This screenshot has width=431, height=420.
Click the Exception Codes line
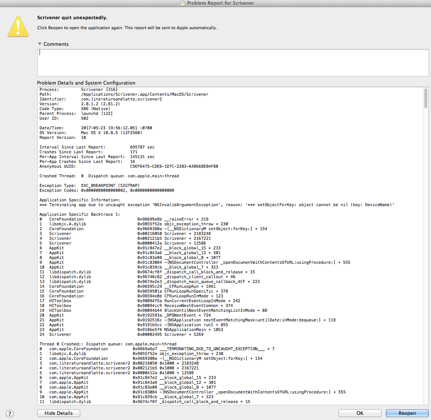tap(107, 190)
